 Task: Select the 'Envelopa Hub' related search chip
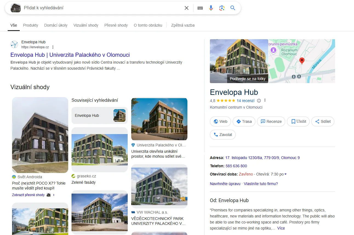tap(99, 115)
